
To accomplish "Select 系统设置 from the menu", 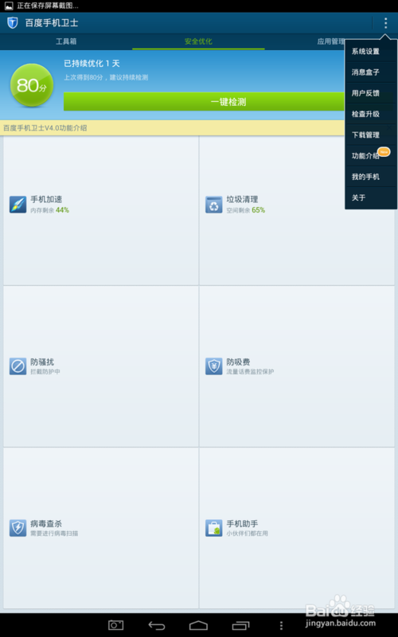I will point(371,52).
